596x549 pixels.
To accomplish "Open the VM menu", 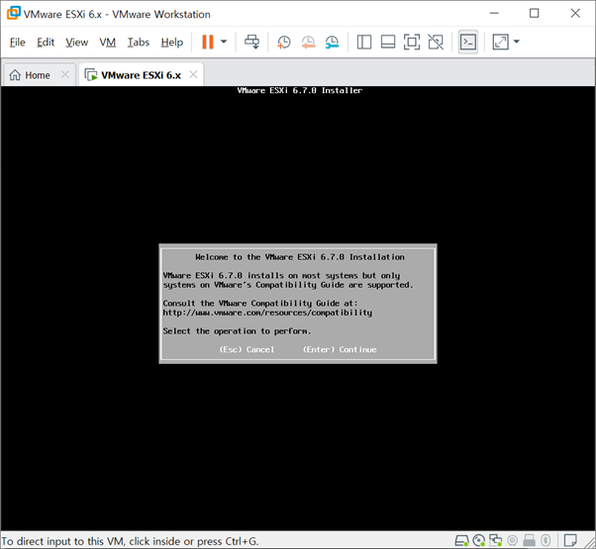I will 107,43.
